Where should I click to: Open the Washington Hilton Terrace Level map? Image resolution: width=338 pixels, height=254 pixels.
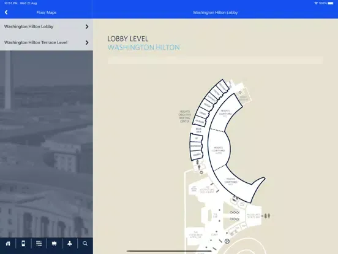tap(47, 42)
